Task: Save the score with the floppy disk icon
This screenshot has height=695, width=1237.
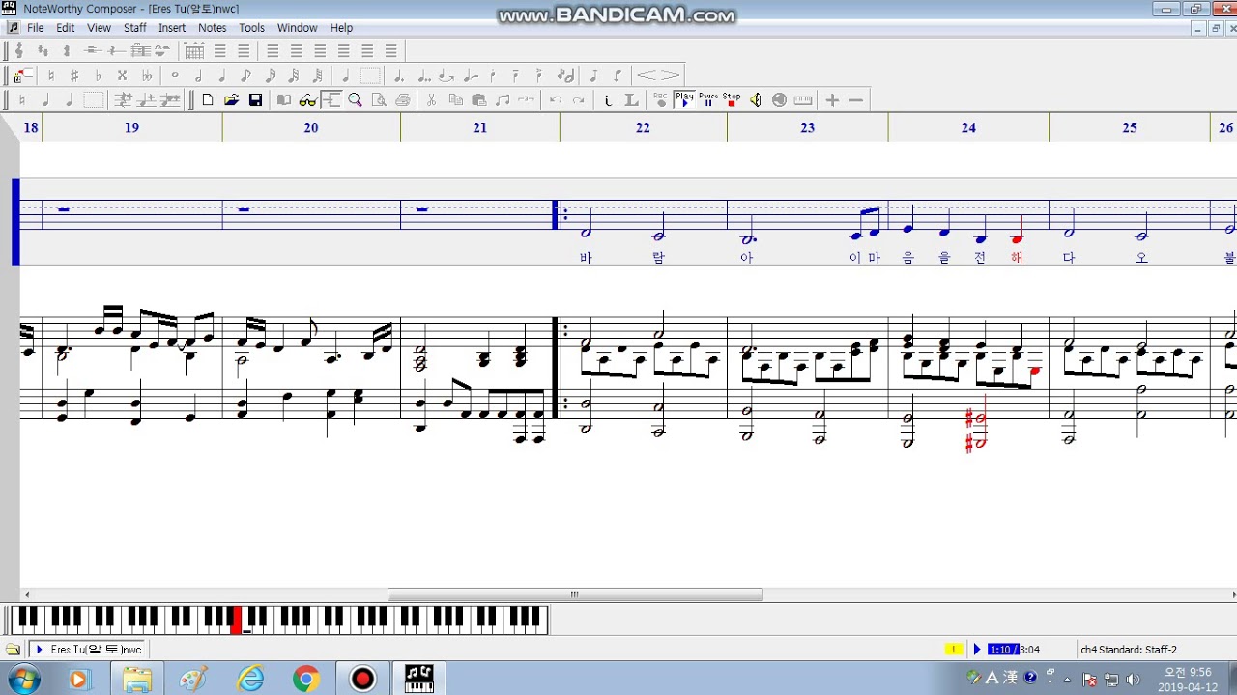Action: tap(255, 100)
